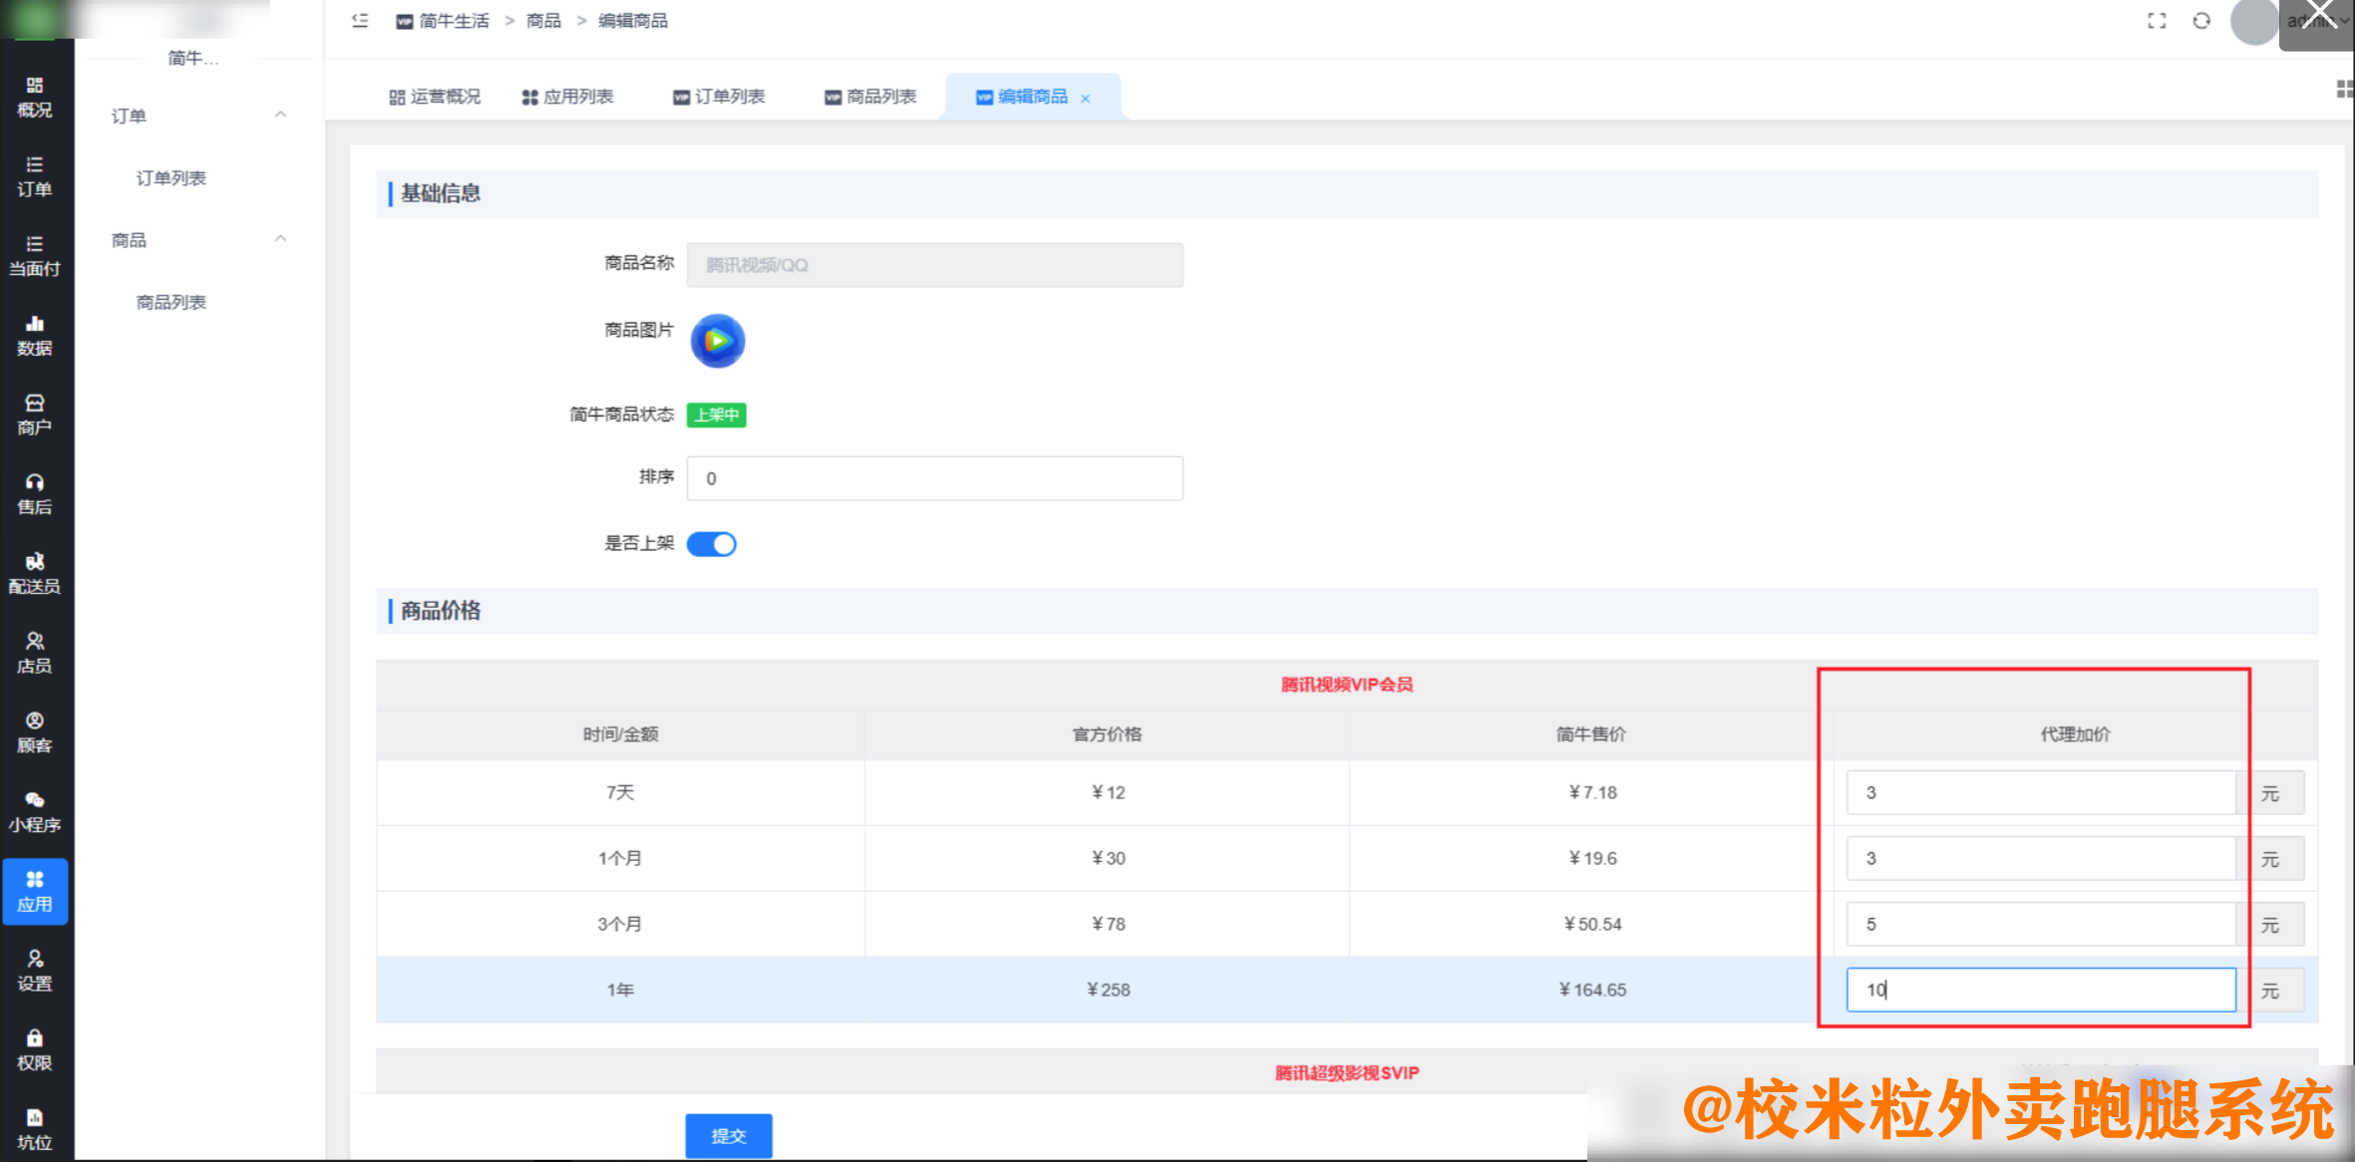2355x1162 pixels.
Task: Click the 商户 sidebar icon
Action: click(x=36, y=416)
